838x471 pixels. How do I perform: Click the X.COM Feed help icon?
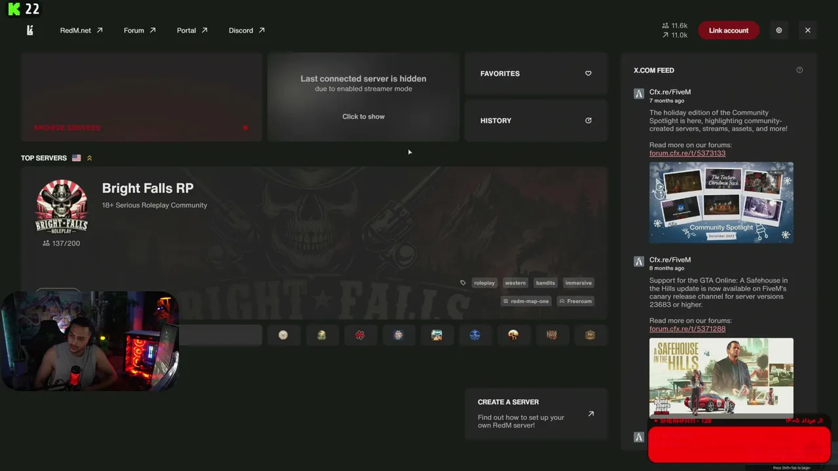point(799,70)
